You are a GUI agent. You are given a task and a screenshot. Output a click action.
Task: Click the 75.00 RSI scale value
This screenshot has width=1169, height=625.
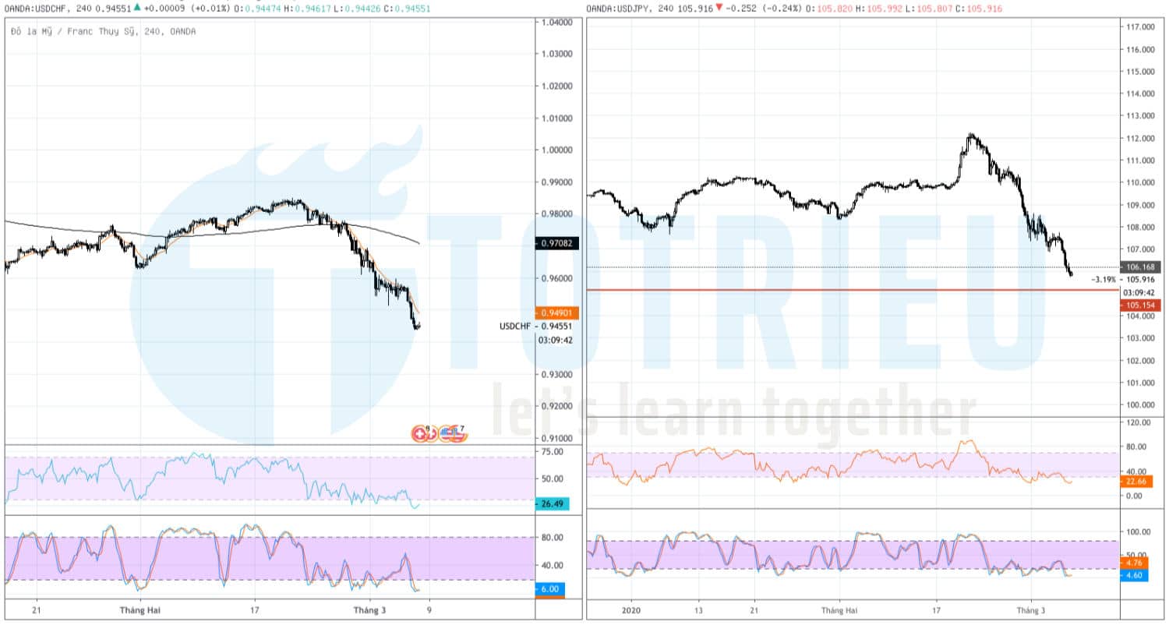tap(553, 451)
